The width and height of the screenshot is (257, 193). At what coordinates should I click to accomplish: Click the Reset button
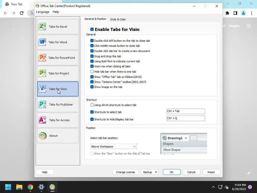tap(211, 172)
